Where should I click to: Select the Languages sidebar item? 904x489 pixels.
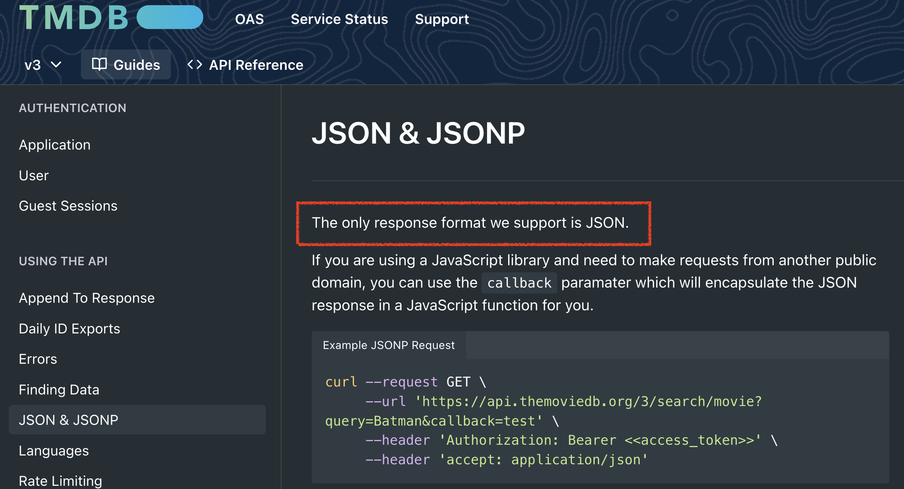(x=54, y=451)
